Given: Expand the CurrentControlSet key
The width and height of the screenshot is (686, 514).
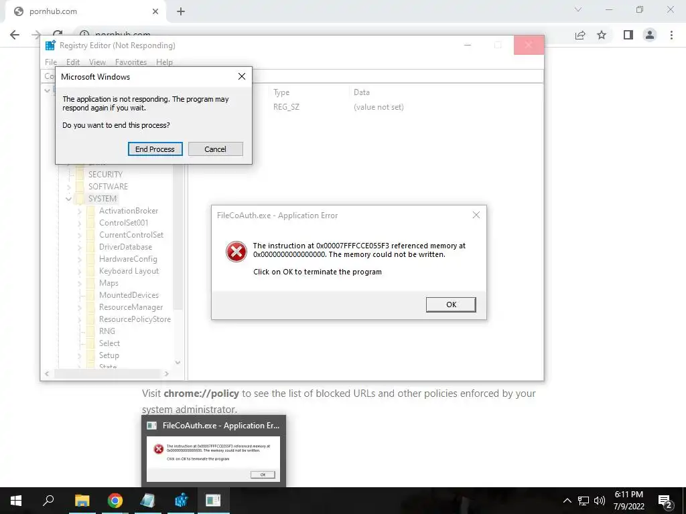Looking at the screenshot, I should tap(80, 235).
